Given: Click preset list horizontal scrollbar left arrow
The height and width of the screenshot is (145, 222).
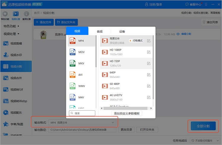Looking at the screenshot, I should pos(102,108).
